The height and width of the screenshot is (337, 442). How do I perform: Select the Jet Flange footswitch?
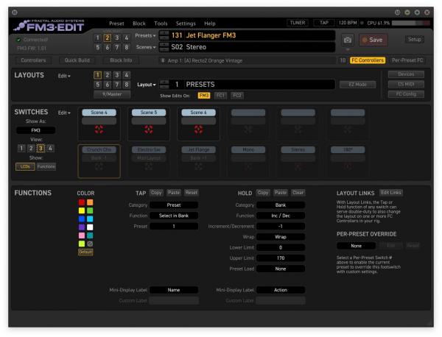(x=198, y=161)
